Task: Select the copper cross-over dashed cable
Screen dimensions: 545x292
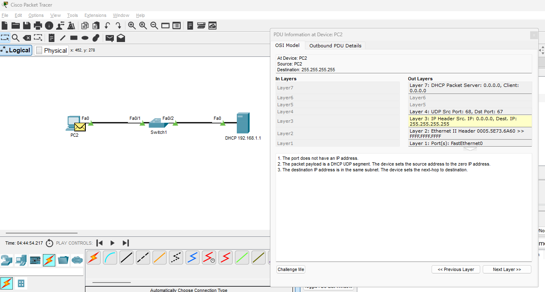Action: click(x=143, y=258)
